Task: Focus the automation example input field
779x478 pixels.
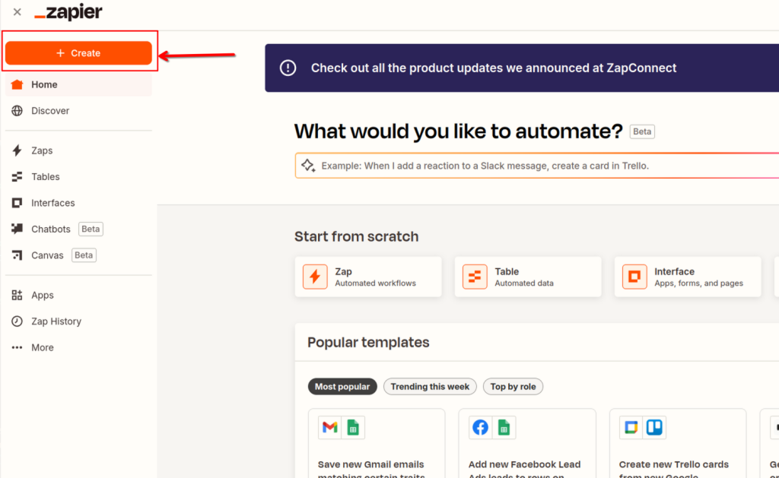Action: coord(537,166)
